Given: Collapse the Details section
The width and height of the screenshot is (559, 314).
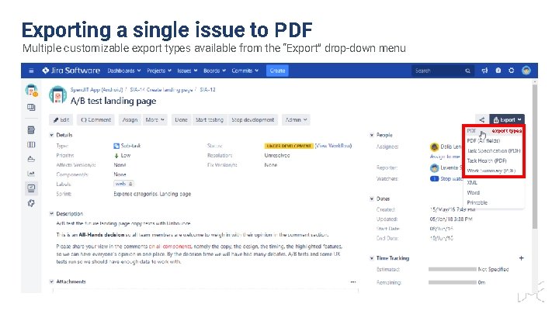Looking at the screenshot, I should (x=52, y=135).
